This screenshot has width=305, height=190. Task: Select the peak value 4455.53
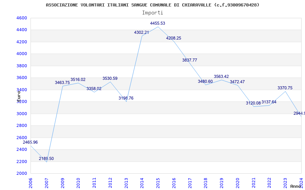click(157, 23)
